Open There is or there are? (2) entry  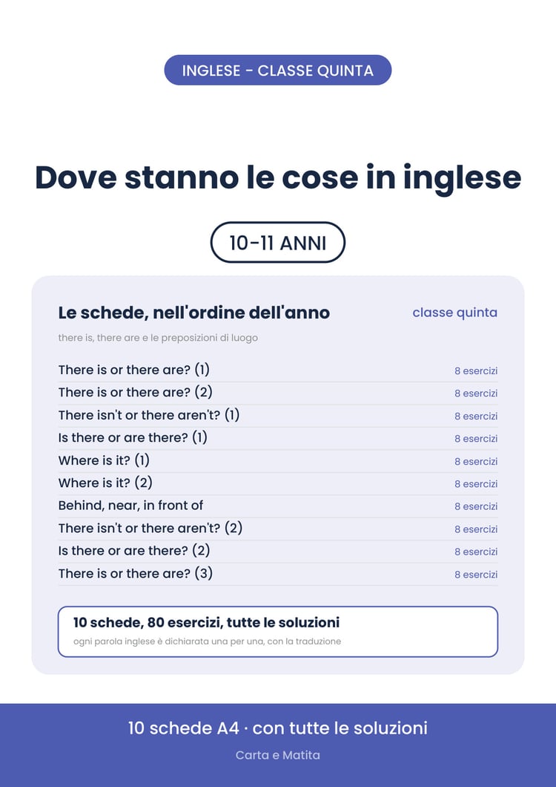(278, 393)
